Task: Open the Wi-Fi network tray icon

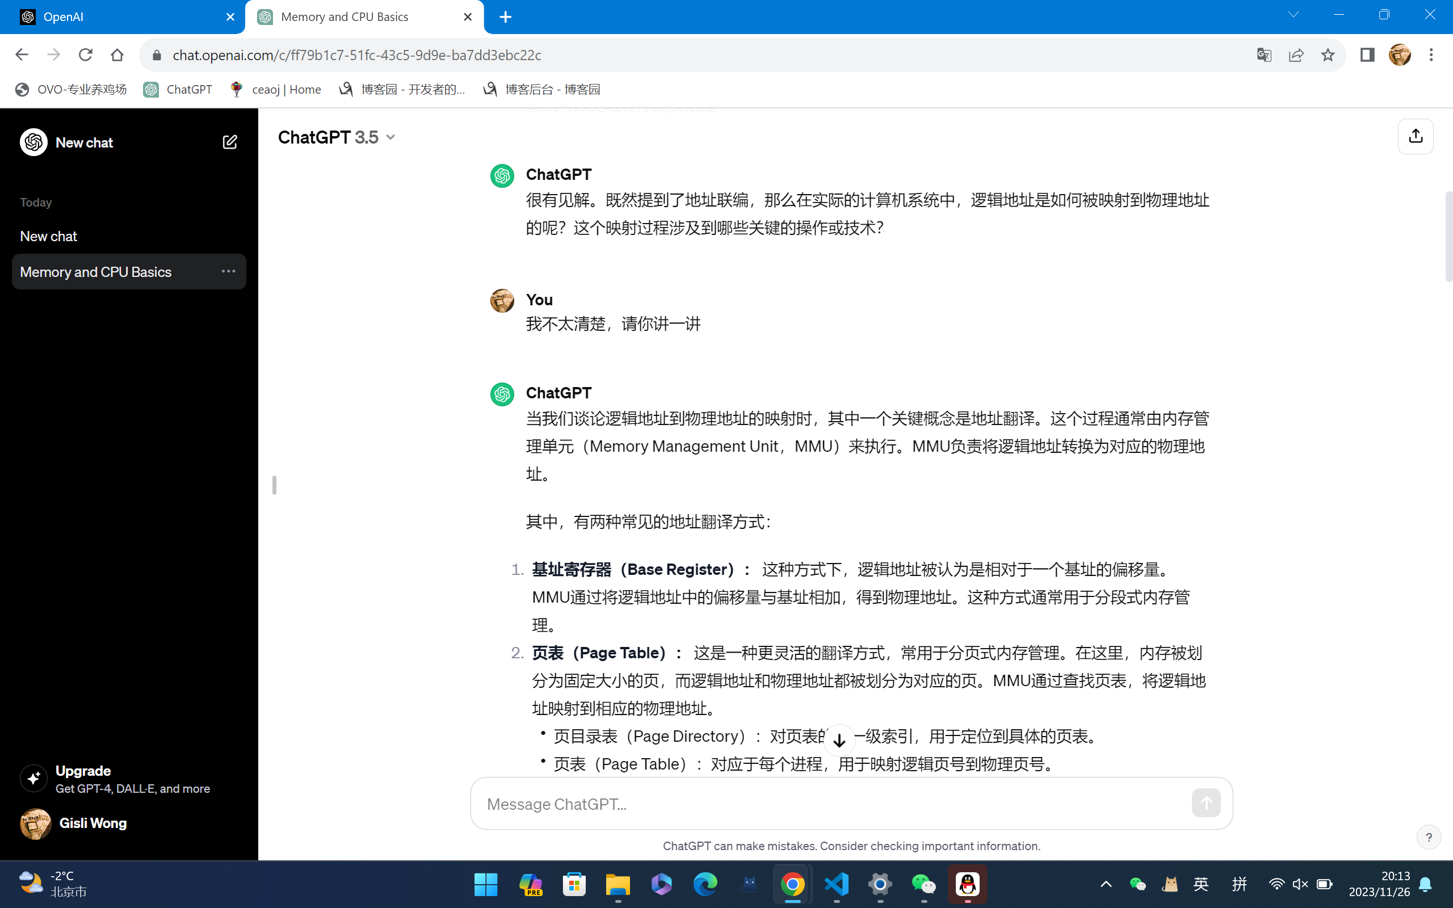Action: [x=1276, y=884]
